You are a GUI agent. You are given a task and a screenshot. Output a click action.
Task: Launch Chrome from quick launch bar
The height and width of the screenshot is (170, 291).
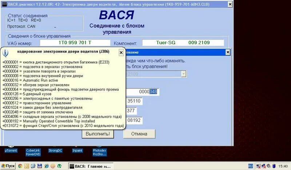tap(20, 166)
